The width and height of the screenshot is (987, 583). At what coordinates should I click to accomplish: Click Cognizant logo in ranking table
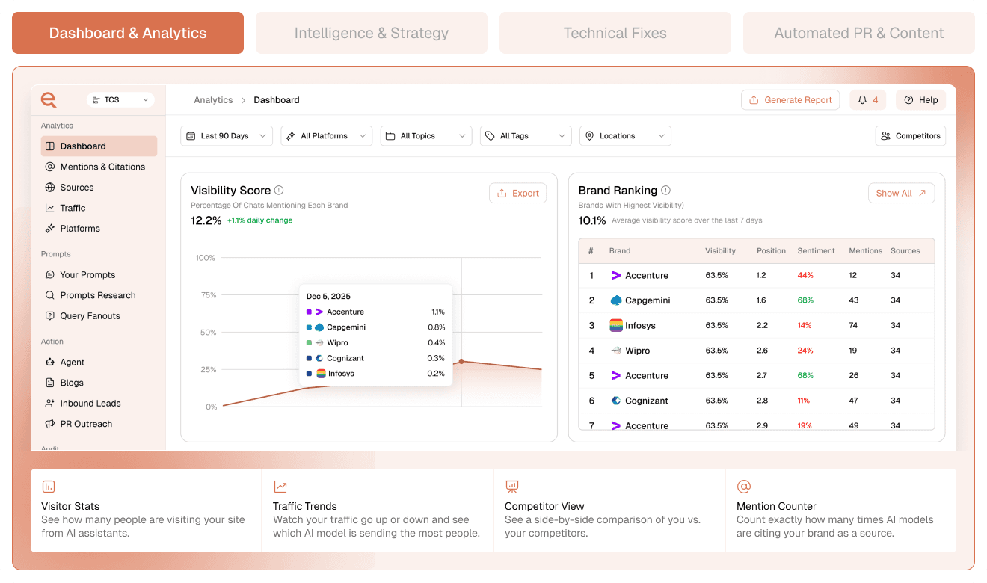(616, 401)
